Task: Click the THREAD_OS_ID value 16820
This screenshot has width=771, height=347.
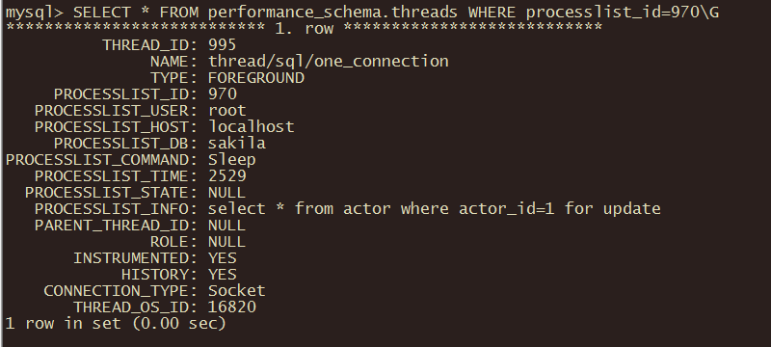Action: coord(232,307)
